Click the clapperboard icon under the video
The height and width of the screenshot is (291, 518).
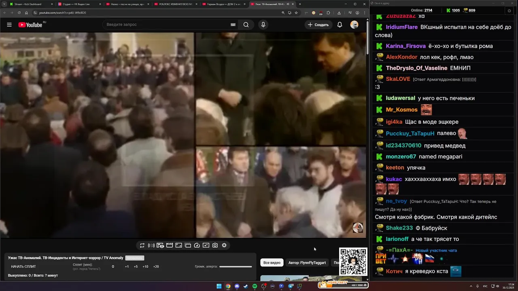pyautogui.click(x=170, y=245)
